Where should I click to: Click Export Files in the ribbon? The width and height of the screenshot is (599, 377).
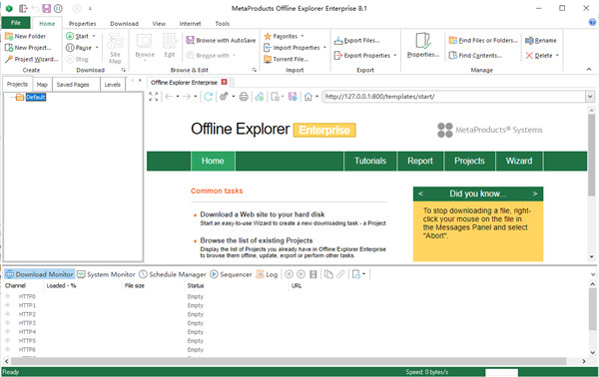[356, 41]
